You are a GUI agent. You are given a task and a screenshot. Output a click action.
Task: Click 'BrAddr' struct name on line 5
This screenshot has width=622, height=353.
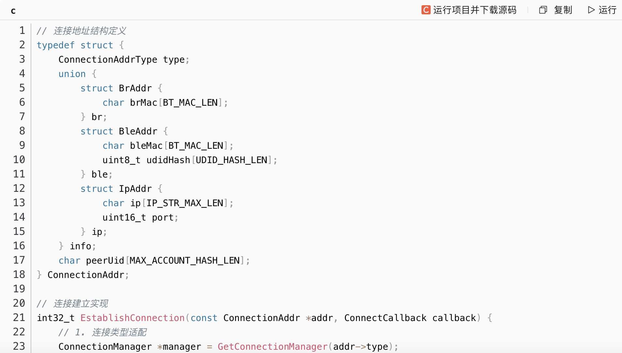tap(135, 88)
